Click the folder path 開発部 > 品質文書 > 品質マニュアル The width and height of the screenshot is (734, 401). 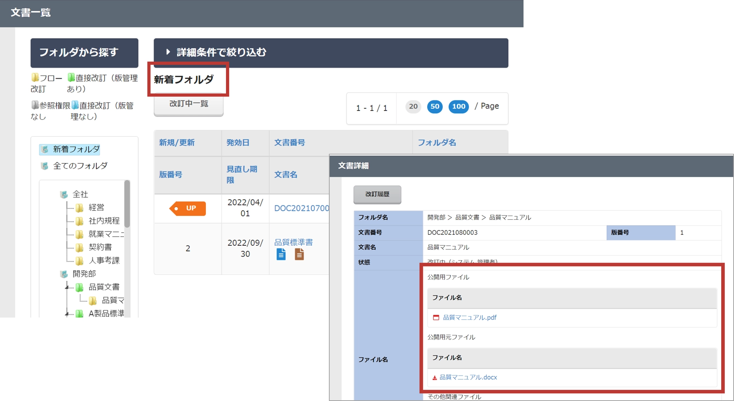coord(479,217)
